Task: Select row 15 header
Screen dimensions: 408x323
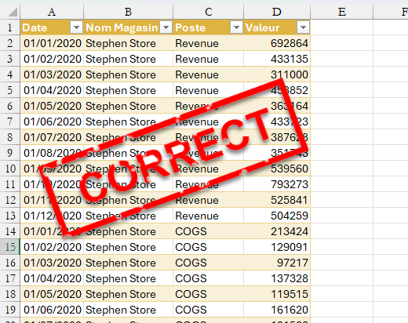Action: 10,247
